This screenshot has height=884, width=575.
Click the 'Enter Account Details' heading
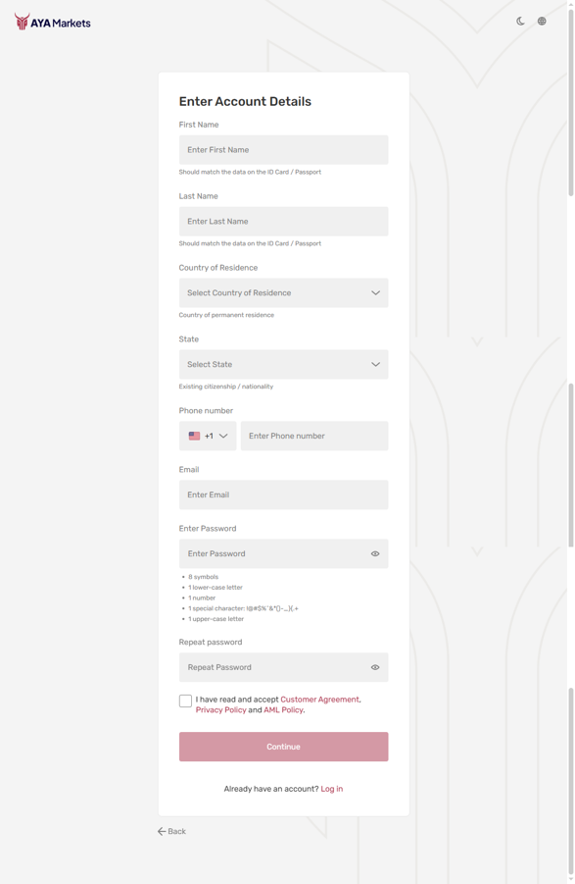coord(245,101)
